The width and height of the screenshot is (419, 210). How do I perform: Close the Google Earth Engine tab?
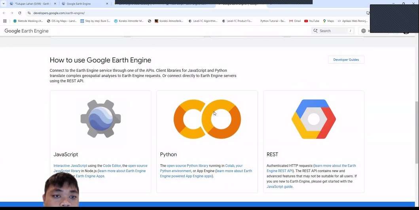[x=107, y=4]
